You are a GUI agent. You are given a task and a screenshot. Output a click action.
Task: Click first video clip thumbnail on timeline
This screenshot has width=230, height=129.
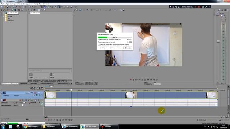[x=50, y=95]
